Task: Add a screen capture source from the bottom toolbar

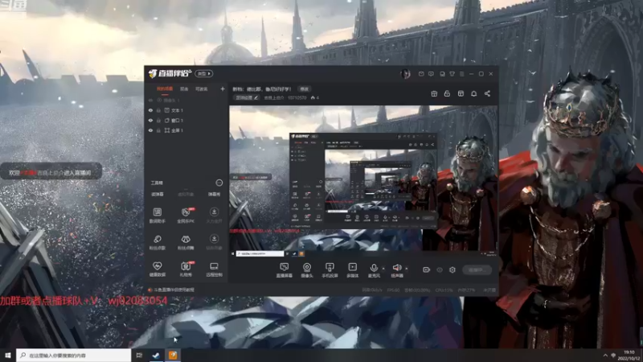Action: pos(285,270)
